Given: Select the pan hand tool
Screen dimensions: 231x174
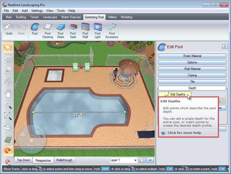Looking at the screenshot, I should tap(8, 94).
